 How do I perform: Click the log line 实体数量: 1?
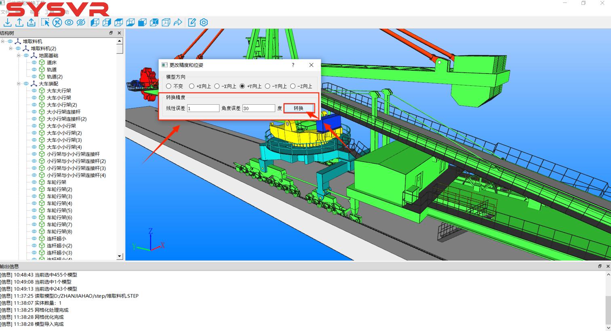pos(31,303)
